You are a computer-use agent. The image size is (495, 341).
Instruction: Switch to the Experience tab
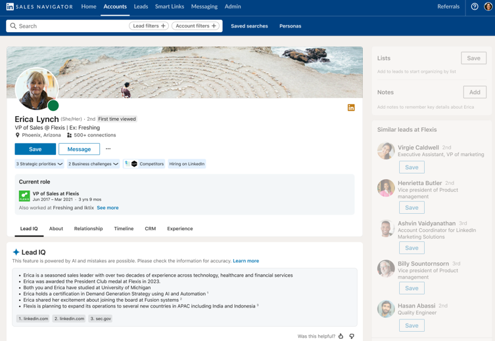[x=180, y=229]
